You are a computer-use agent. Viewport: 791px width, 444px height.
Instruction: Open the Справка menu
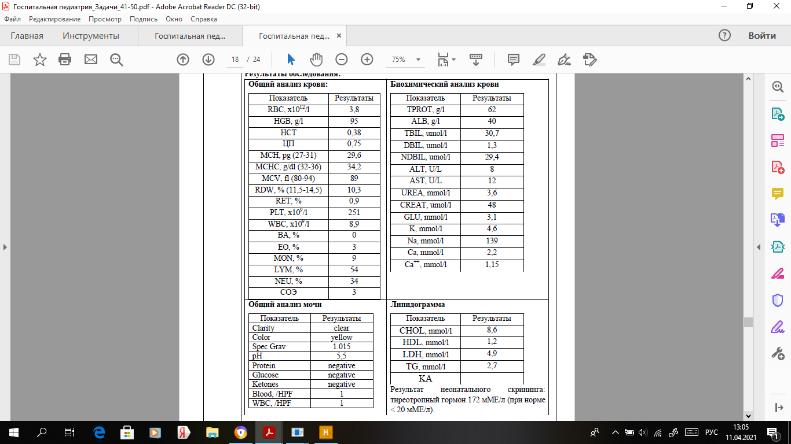pyautogui.click(x=203, y=19)
